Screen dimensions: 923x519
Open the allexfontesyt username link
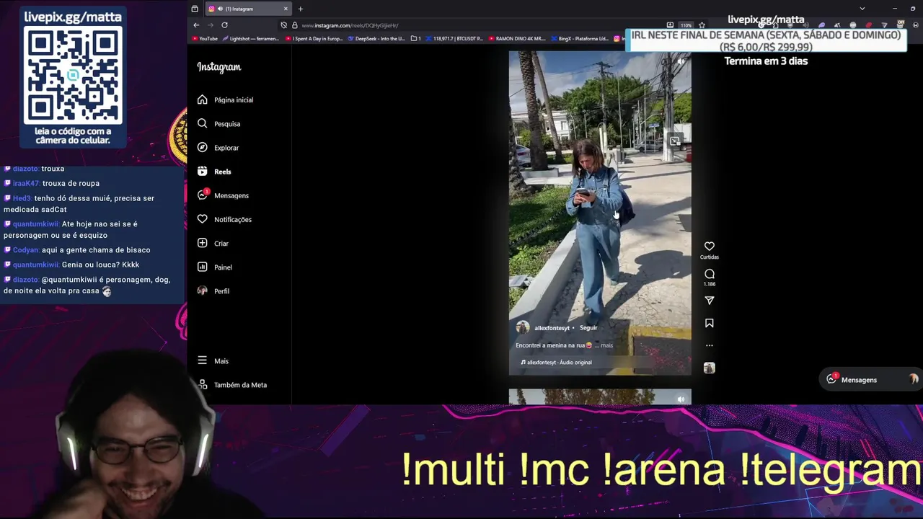(x=552, y=328)
